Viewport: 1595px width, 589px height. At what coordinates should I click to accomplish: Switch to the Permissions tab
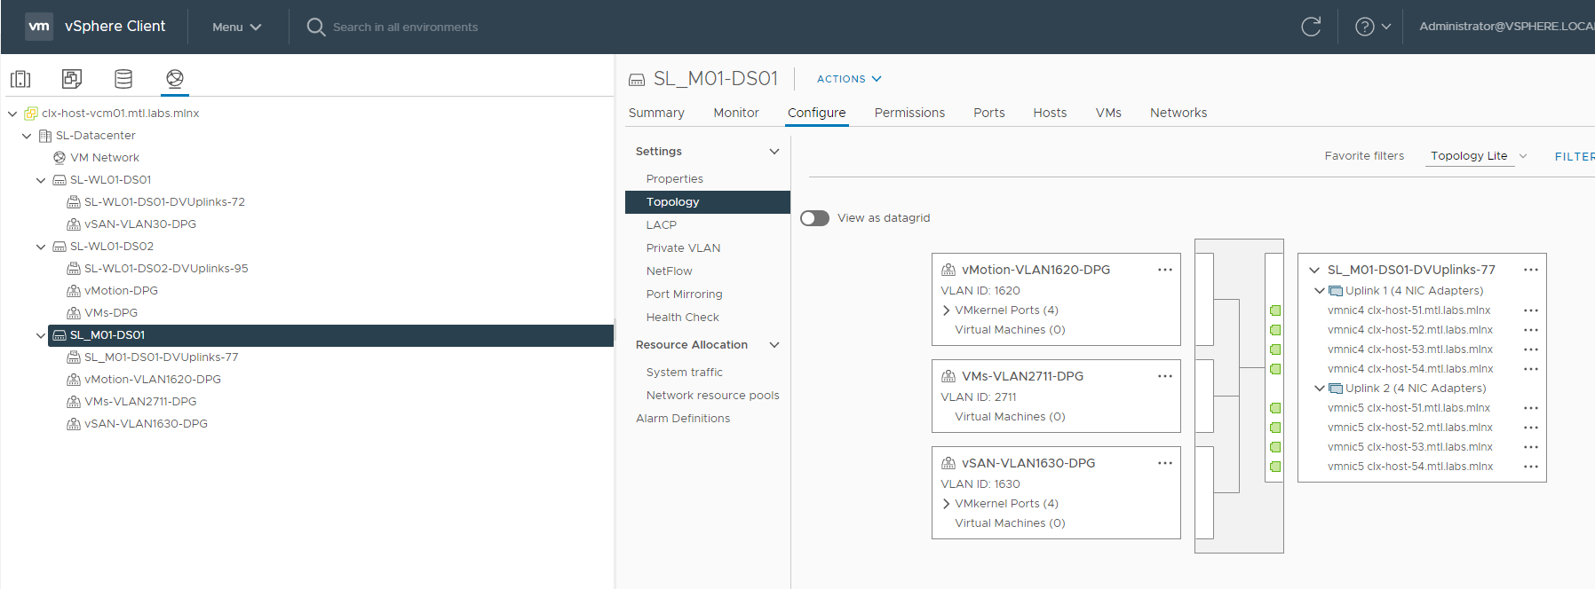909,113
